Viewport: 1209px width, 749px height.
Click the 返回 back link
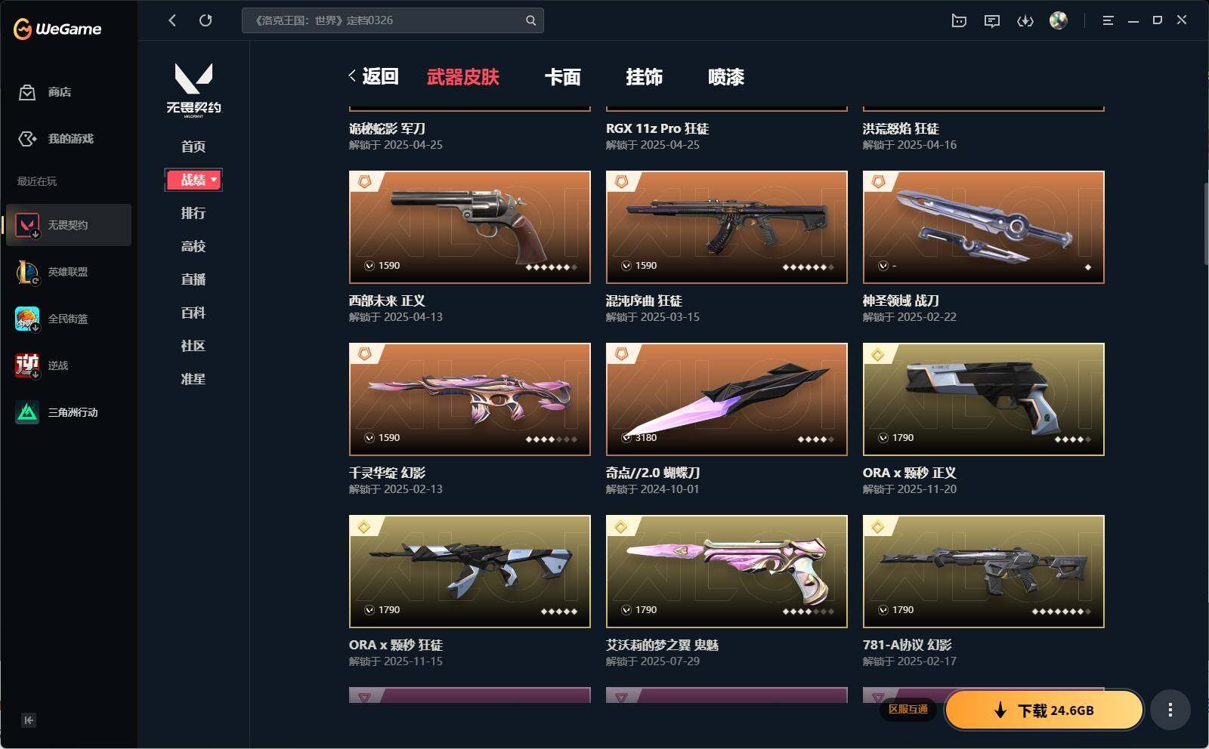click(x=373, y=76)
